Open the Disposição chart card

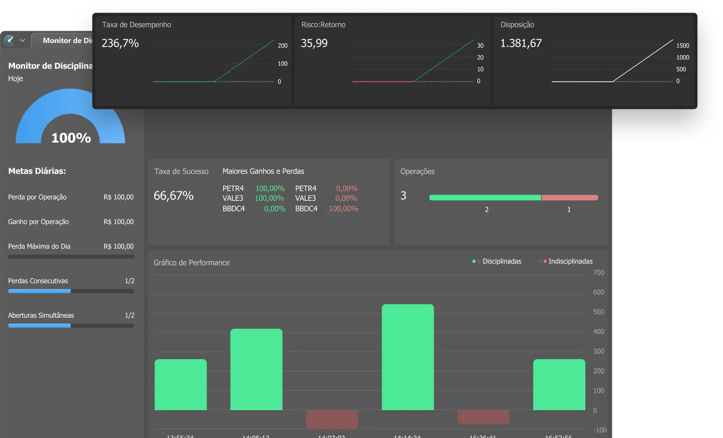[x=594, y=61]
